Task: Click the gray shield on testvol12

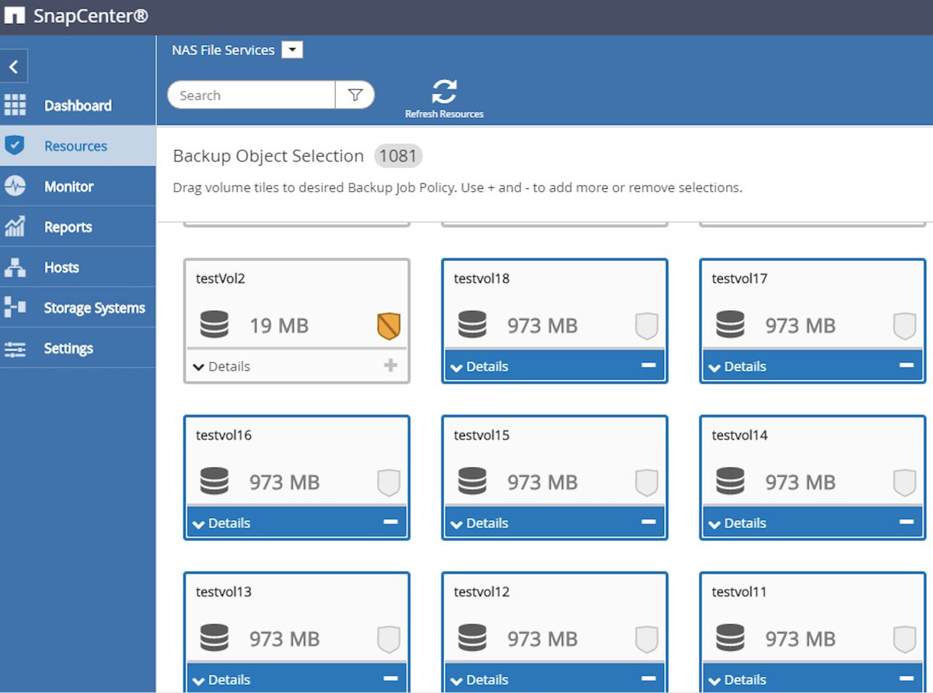Action: tap(646, 640)
